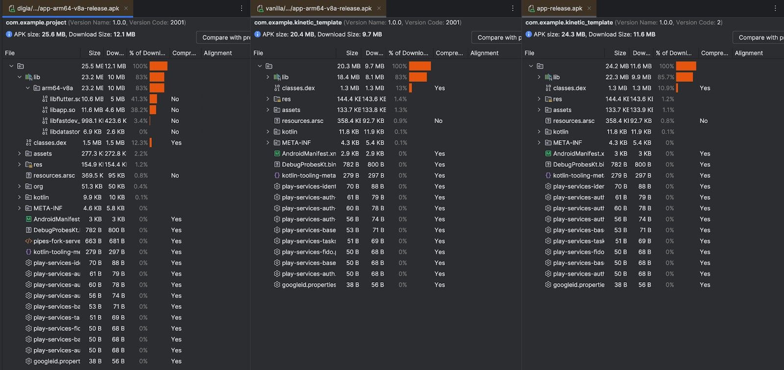Open the middle pane options menu (three dots)

(513, 8)
